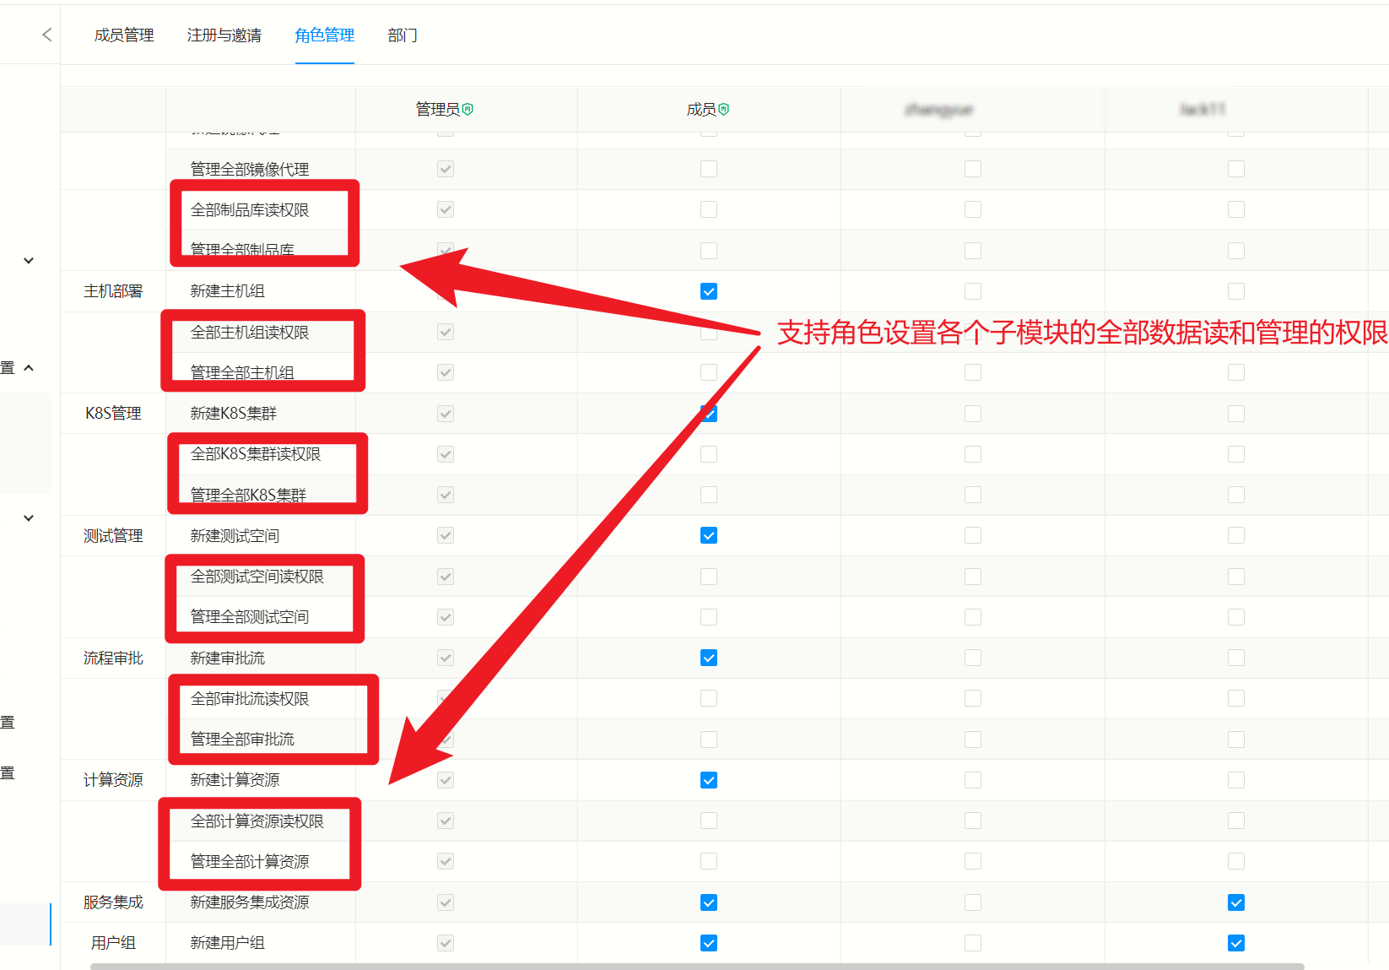
Task: Switch to the 成员管理 tab
Action: click(123, 35)
